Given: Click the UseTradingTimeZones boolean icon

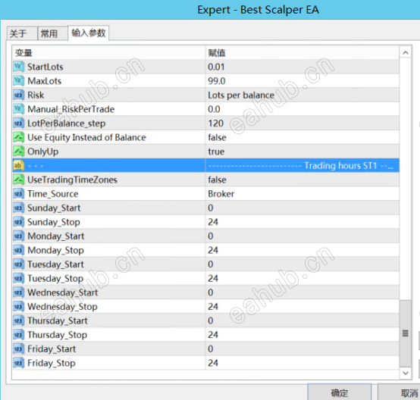Looking at the screenshot, I should pos(18,180).
